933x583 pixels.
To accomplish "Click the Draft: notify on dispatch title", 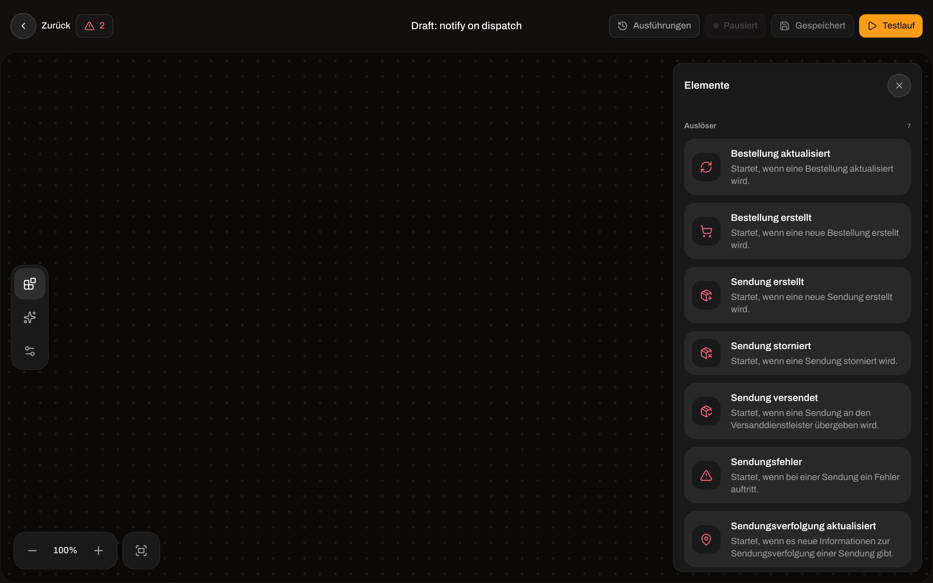I will click(x=466, y=26).
